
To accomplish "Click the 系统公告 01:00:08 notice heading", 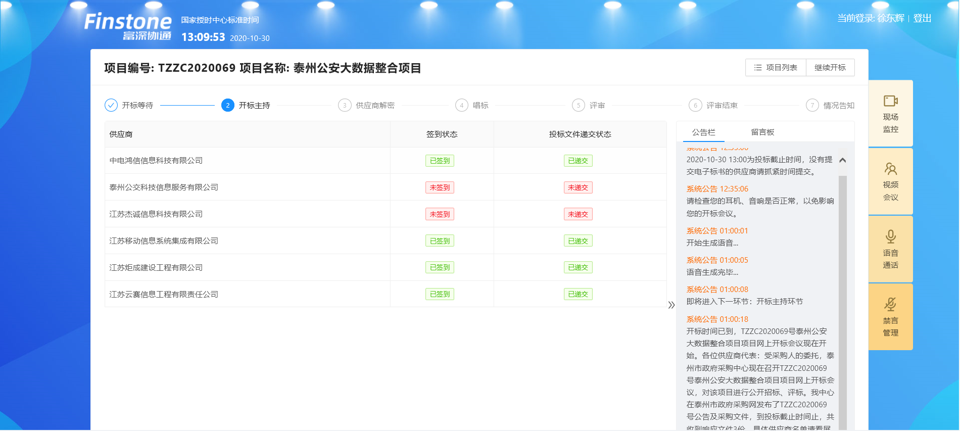I will pyautogui.click(x=717, y=290).
